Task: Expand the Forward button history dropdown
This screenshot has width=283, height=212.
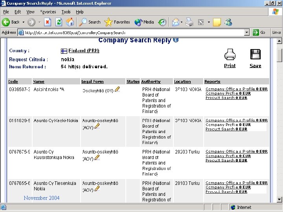Action: 39,22
